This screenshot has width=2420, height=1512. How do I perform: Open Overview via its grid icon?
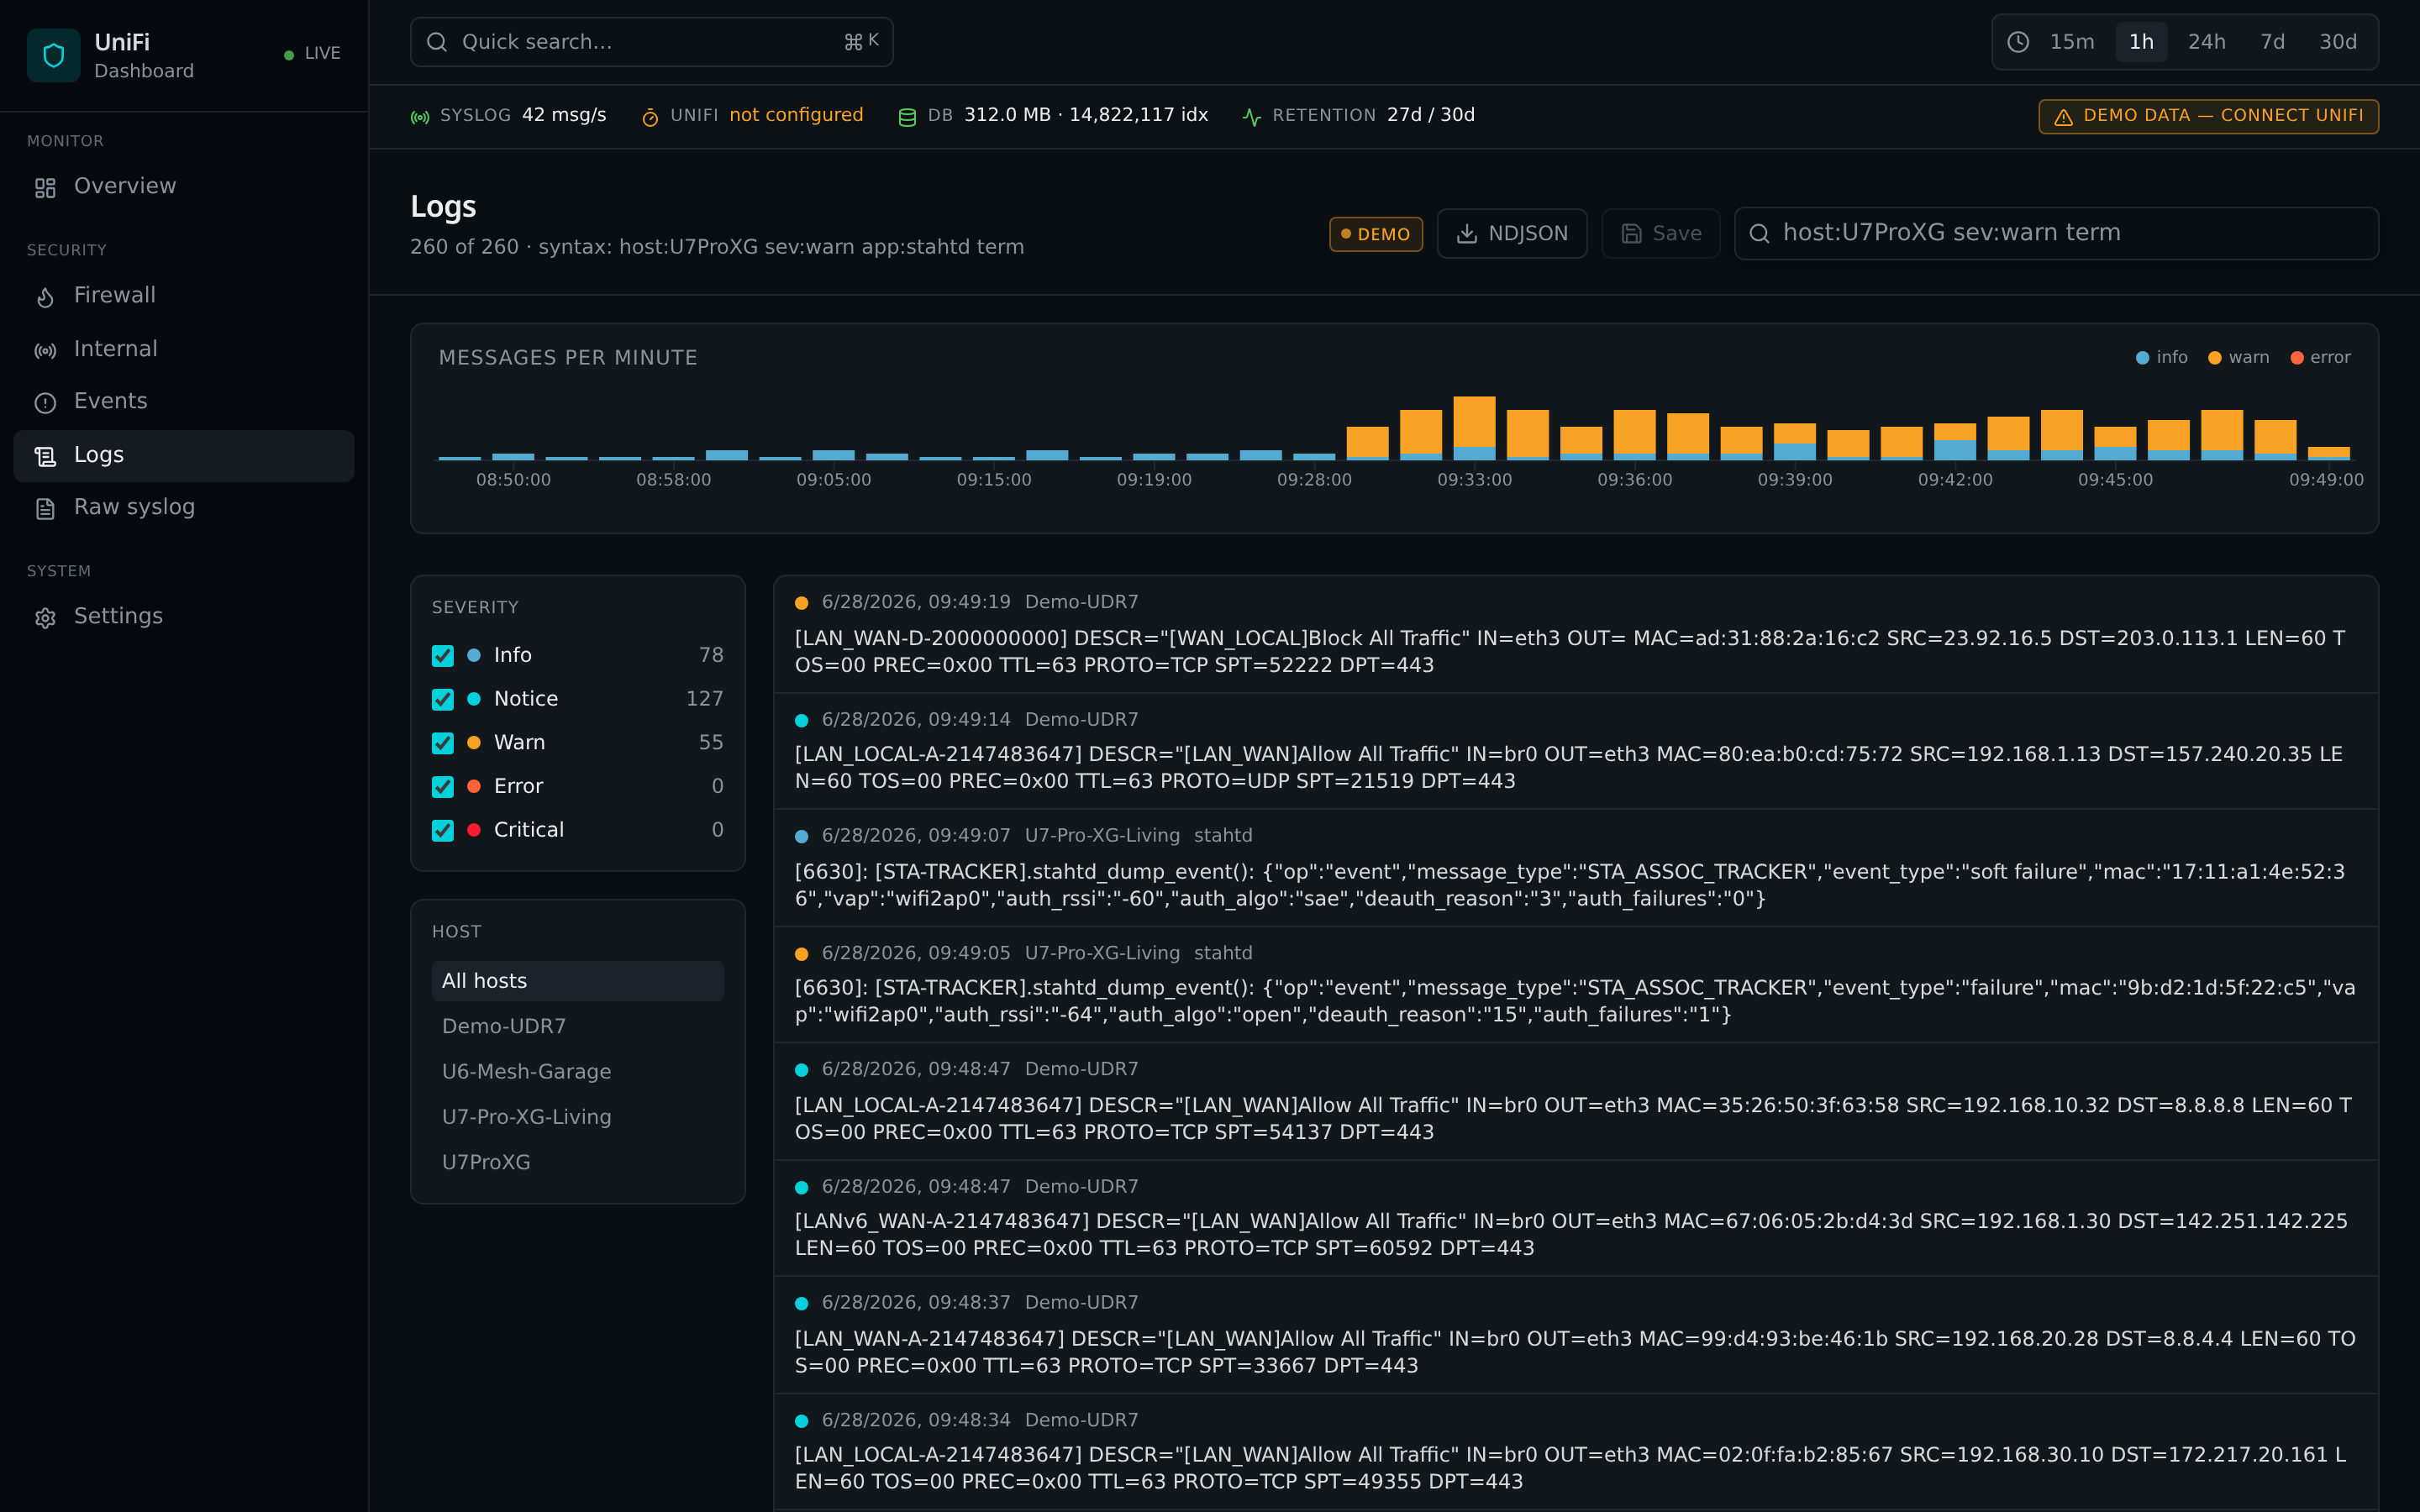[x=45, y=188]
